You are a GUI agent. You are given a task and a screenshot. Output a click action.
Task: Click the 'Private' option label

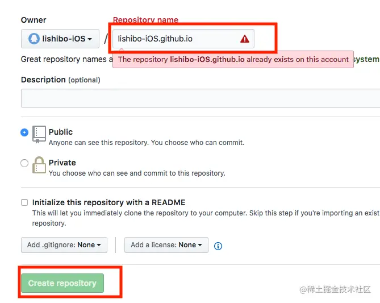[62, 163]
